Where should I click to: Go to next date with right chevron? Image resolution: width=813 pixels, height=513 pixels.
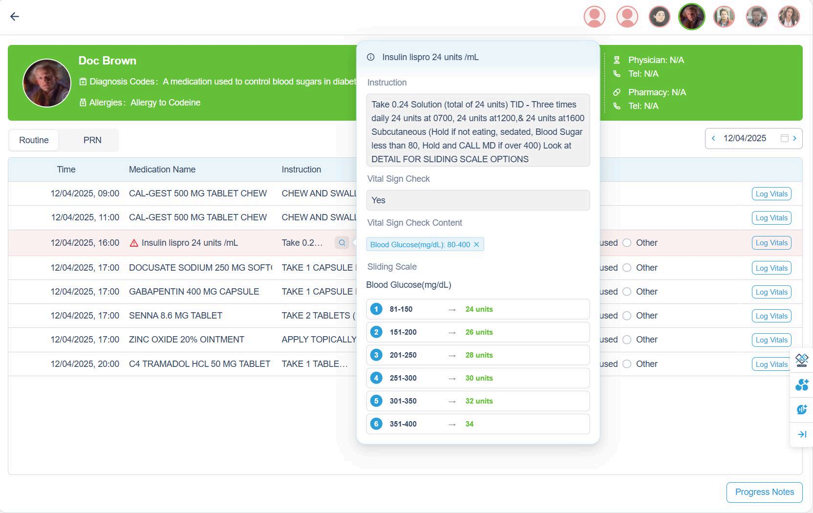coord(794,139)
